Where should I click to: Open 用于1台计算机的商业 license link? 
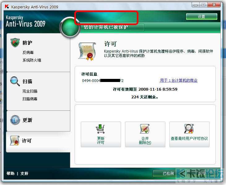point(179,80)
